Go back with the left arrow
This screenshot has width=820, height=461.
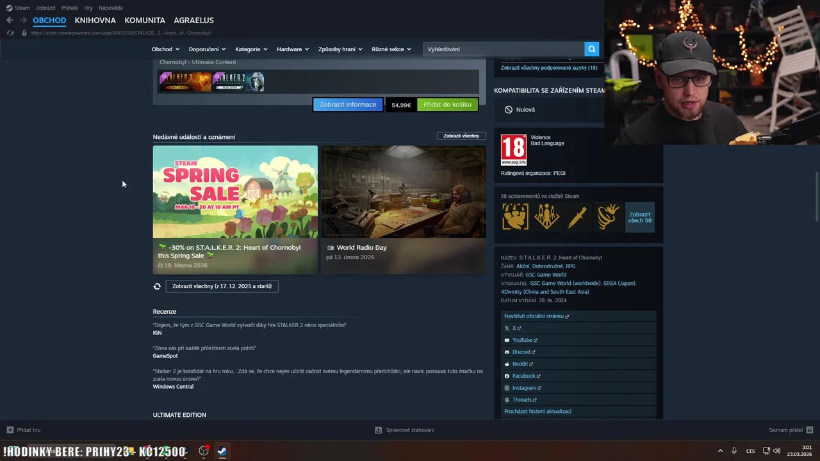coord(10,20)
